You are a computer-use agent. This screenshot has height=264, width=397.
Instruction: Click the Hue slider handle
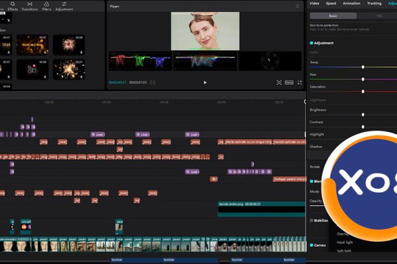pyautogui.click(x=363, y=79)
